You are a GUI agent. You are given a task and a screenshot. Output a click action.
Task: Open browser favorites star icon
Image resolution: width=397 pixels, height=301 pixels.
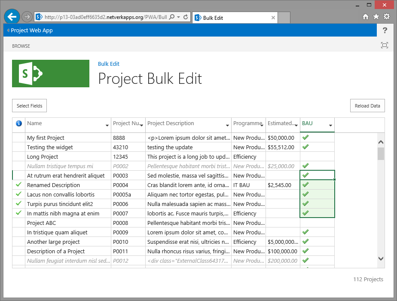(376, 17)
